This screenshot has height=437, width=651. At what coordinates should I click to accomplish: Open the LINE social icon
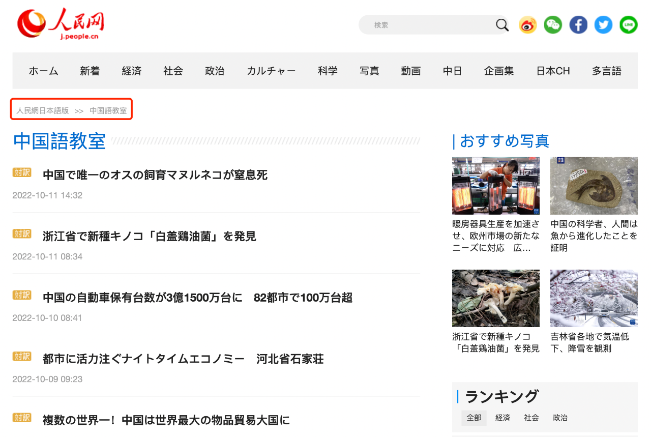[x=629, y=25]
